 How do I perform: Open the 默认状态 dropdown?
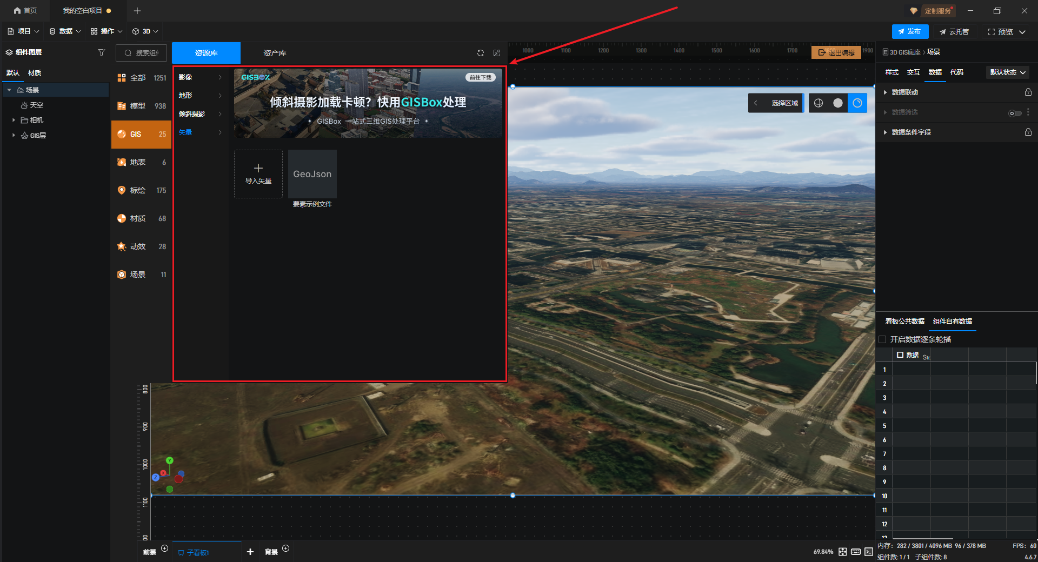pos(1007,72)
